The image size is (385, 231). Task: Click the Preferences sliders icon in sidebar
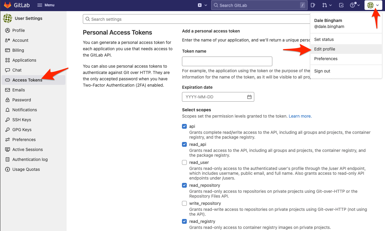coord(8,140)
